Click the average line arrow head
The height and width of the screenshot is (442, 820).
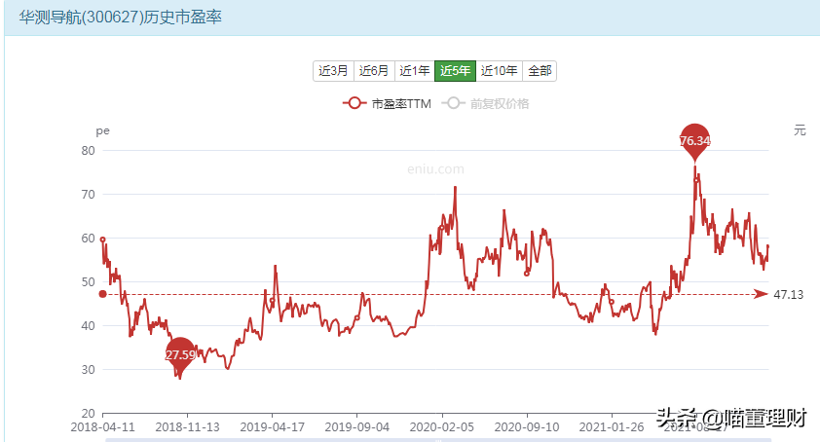coord(761,294)
